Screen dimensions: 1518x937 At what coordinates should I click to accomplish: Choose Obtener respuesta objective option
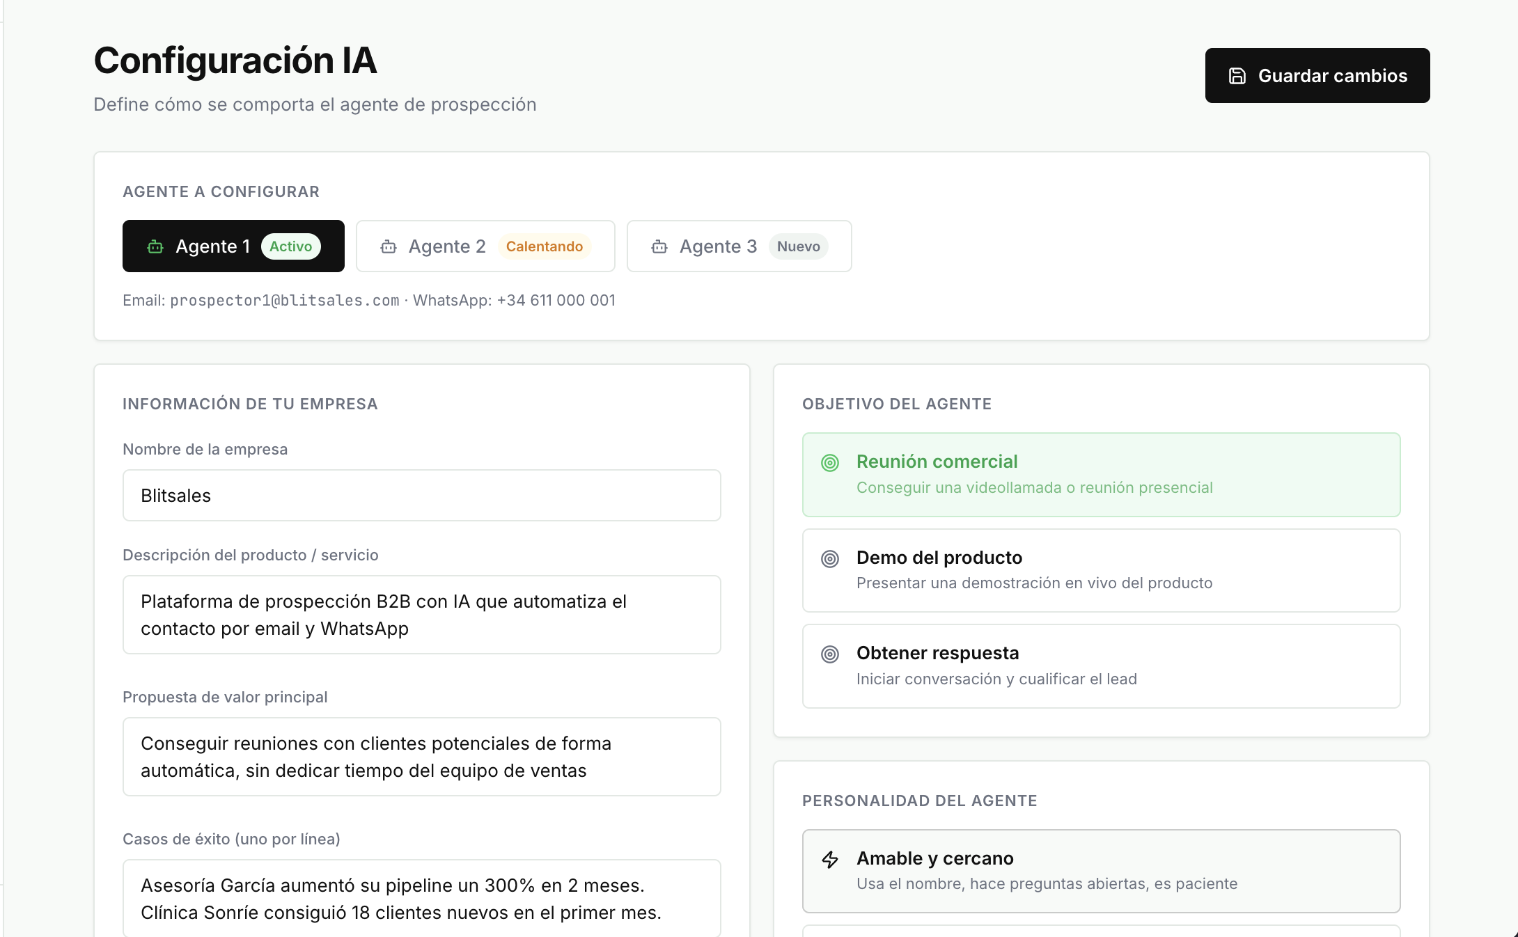pos(1101,666)
